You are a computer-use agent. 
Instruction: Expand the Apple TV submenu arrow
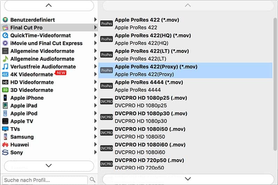tap(95, 121)
